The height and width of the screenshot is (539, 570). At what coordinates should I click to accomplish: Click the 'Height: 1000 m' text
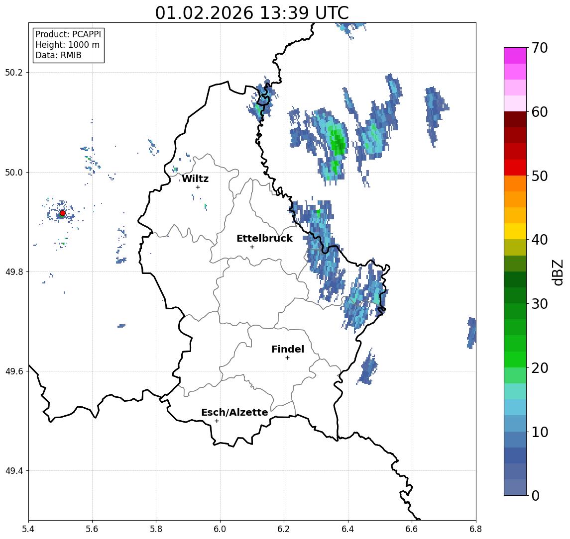(67, 45)
